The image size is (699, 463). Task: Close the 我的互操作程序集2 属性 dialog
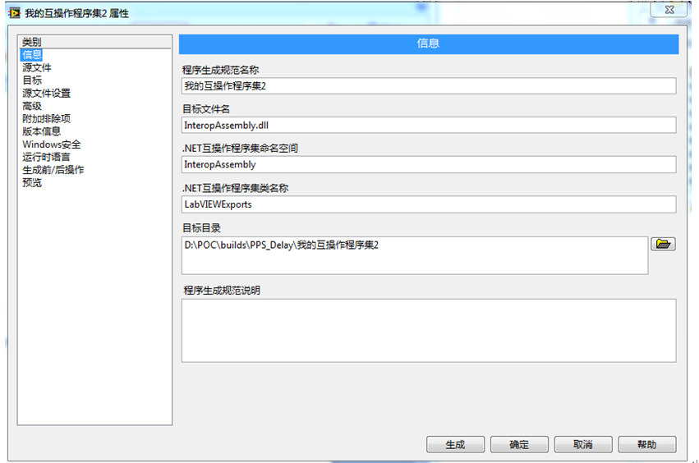tap(669, 9)
